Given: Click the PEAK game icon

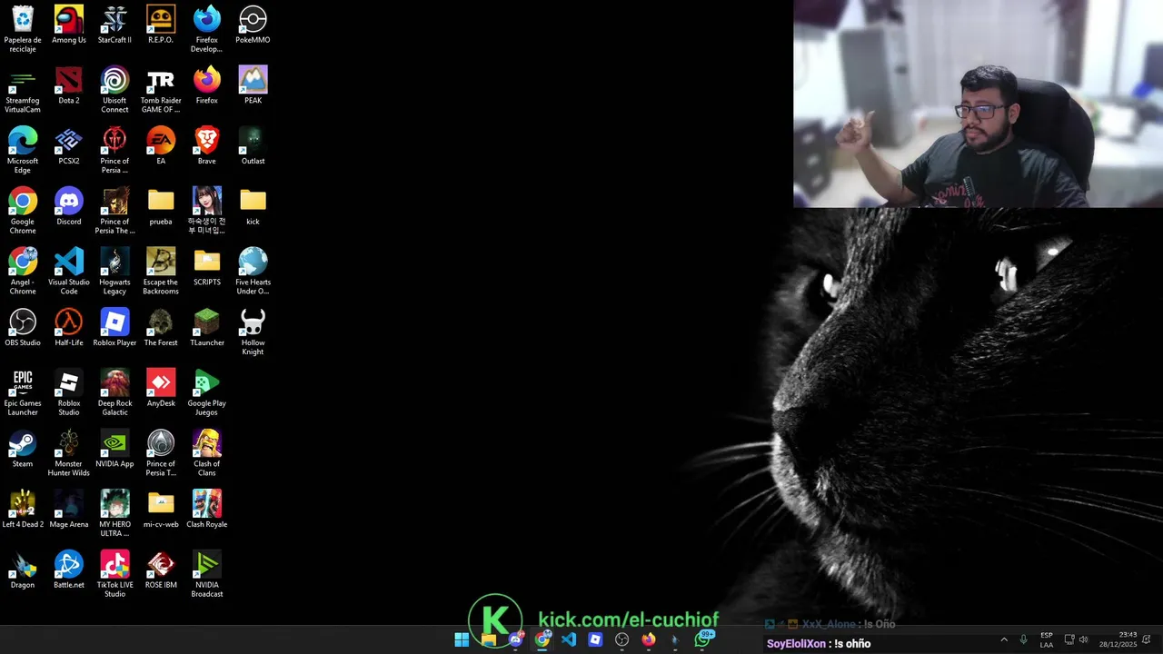Looking at the screenshot, I should coord(253,85).
